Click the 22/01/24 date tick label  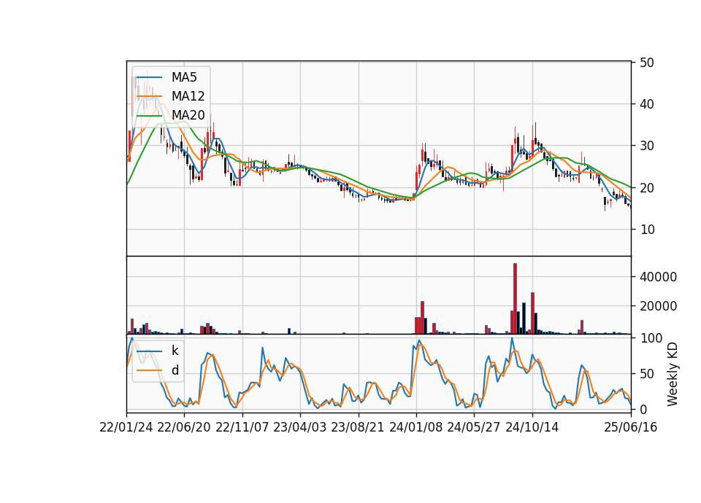[126, 427]
